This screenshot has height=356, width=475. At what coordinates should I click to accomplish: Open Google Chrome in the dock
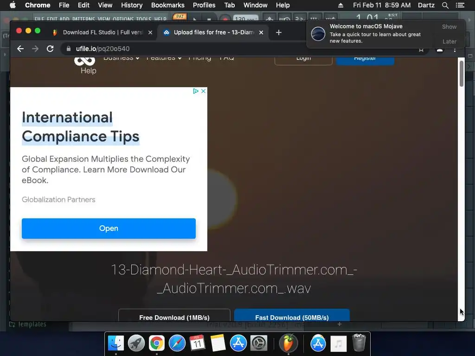coord(156,343)
